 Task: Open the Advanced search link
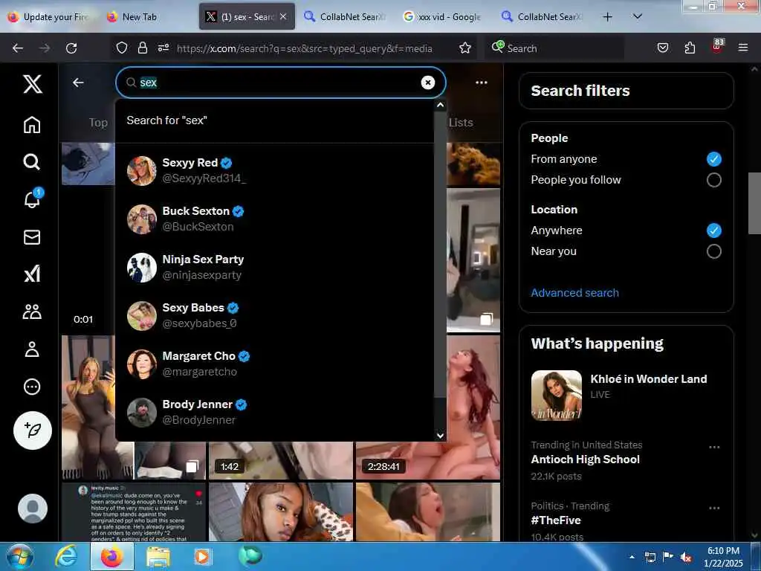574,293
